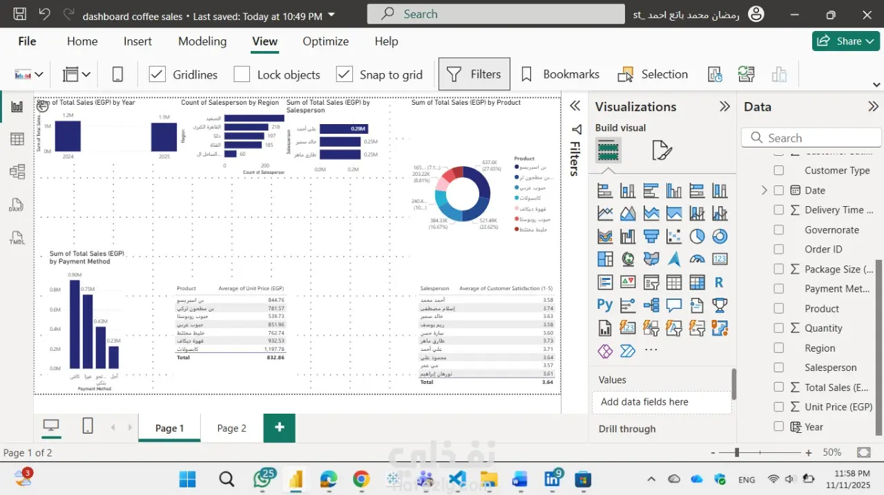Select the Q&A speech bubble visual
Image resolution: width=884 pixels, height=495 pixels.
[x=674, y=305]
